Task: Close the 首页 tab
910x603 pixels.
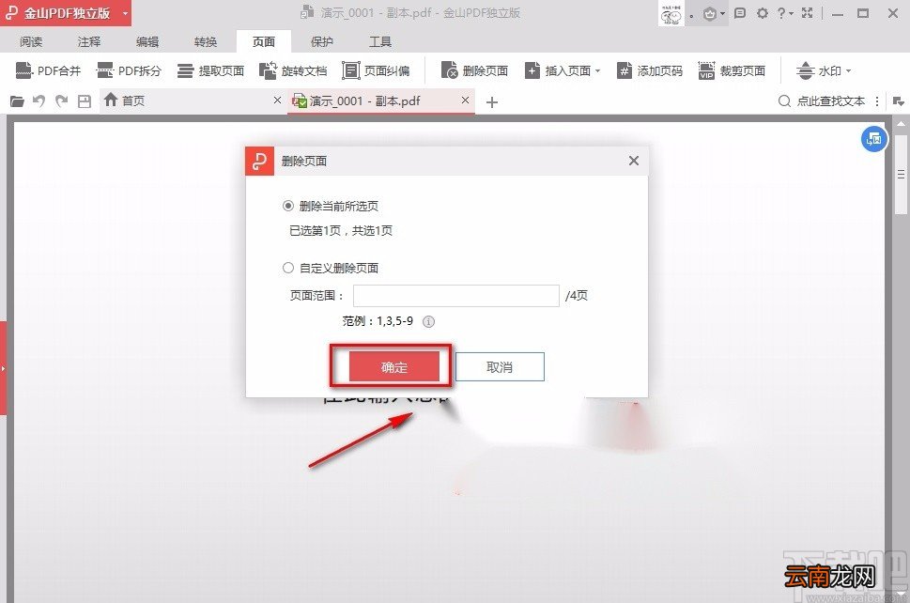Action: click(277, 100)
